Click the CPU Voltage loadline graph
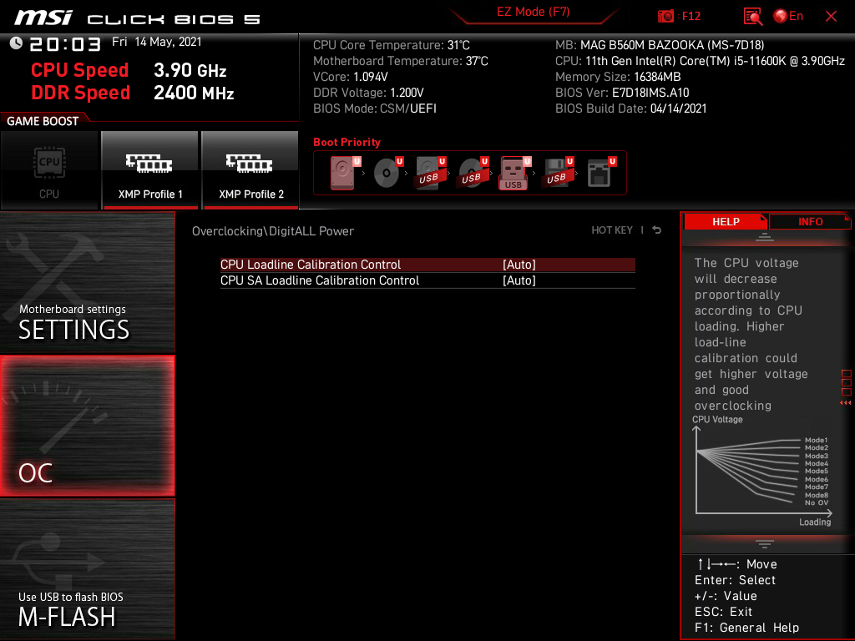Viewport: 855px width, 641px height. click(x=762, y=471)
